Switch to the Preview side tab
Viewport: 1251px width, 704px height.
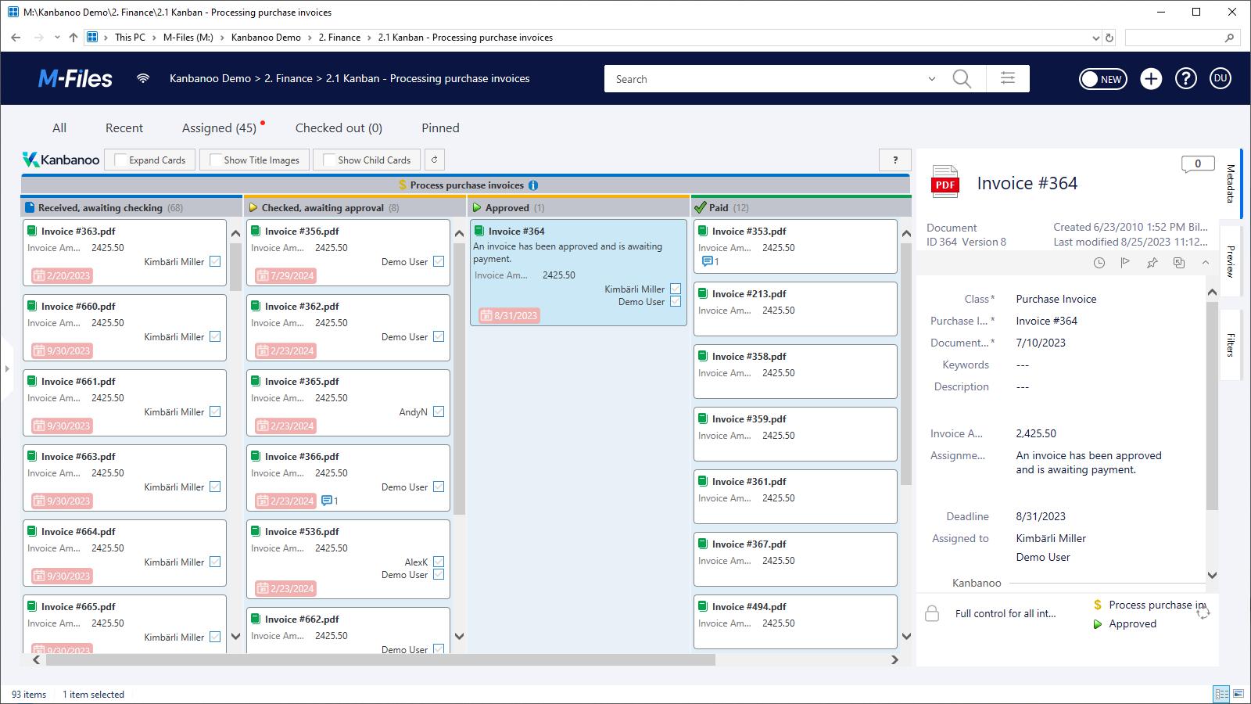click(x=1230, y=262)
